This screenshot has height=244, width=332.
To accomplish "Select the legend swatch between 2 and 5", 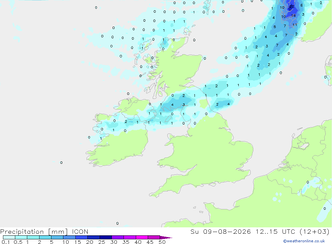I will pos(45,237).
